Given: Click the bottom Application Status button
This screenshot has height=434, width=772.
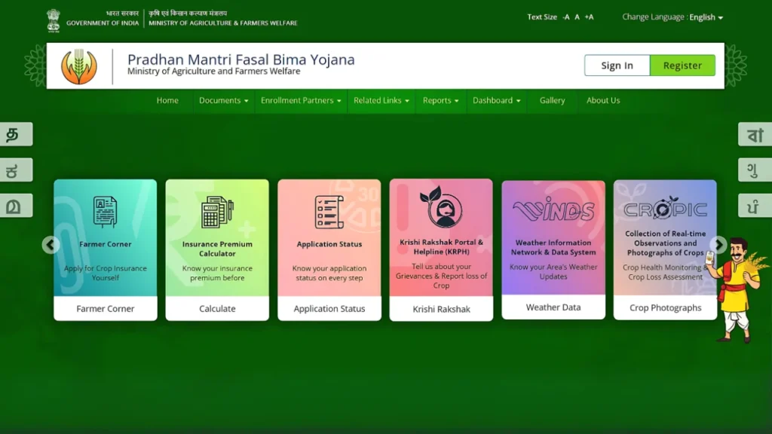Looking at the screenshot, I should (x=329, y=308).
